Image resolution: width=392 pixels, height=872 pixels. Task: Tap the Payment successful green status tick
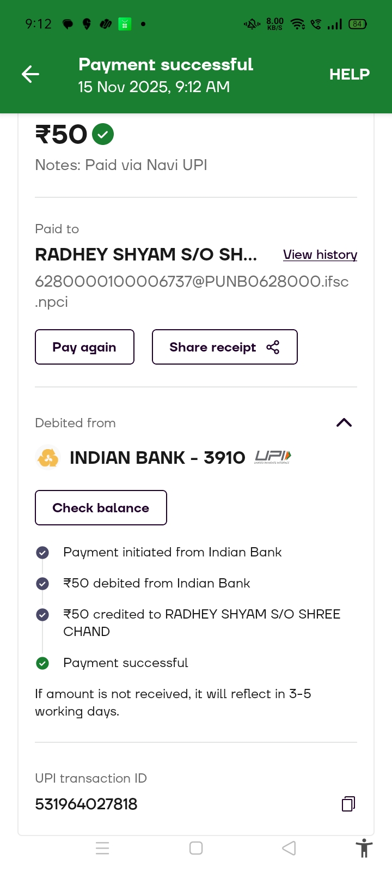(42, 663)
